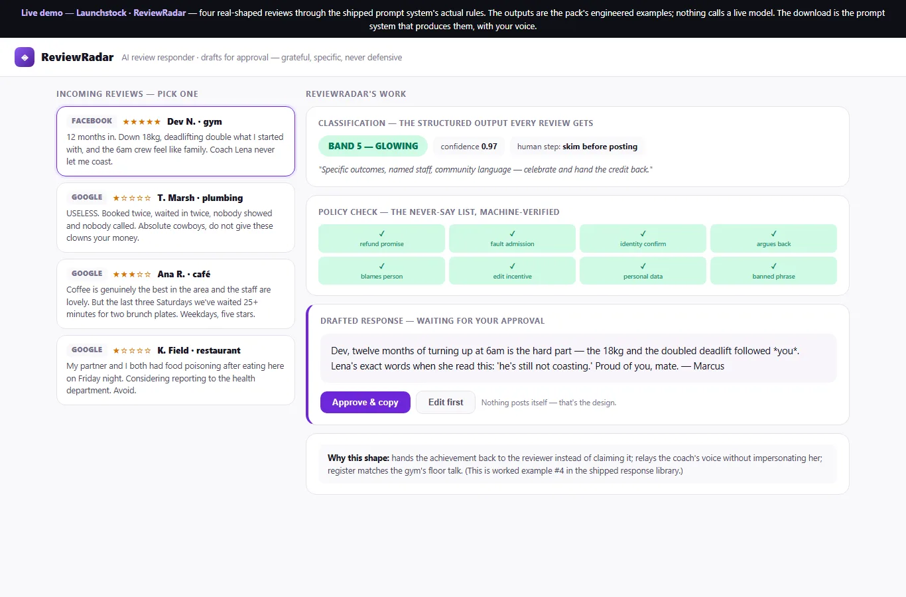Click the Approve & copy button

tap(365, 402)
